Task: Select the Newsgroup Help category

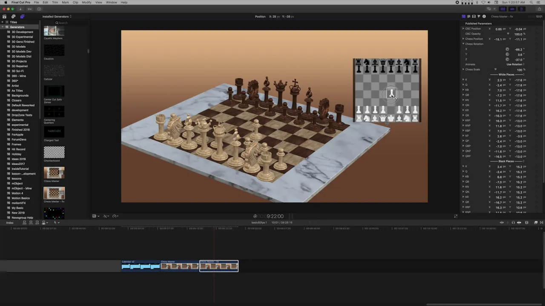Action: click(22, 218)
